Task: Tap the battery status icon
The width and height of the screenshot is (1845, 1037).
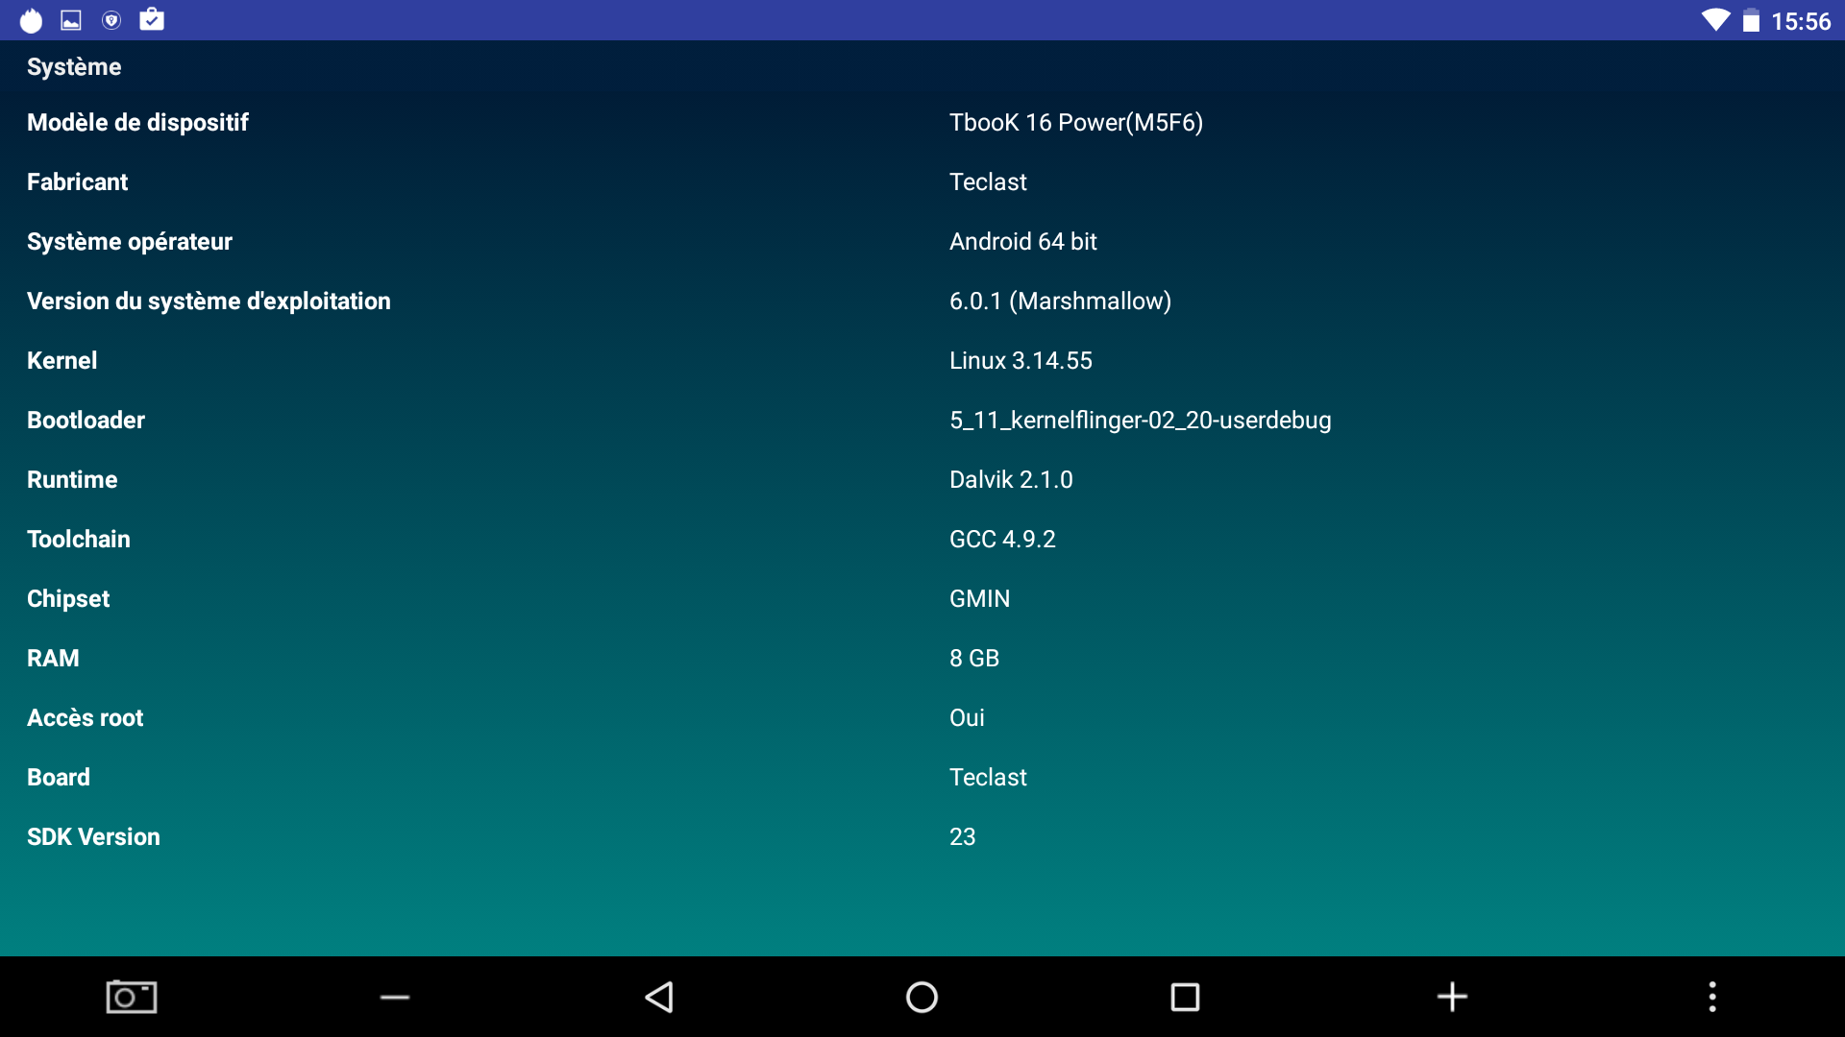Action: (x=1751, y=21)
